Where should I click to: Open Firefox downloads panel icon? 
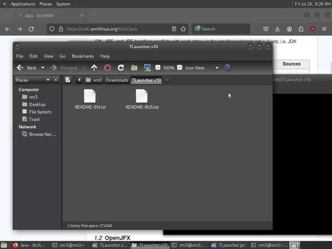point(278,29)
